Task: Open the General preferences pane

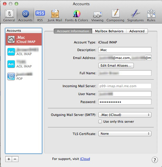Action: pyautogui.click(x=9, y=16)
